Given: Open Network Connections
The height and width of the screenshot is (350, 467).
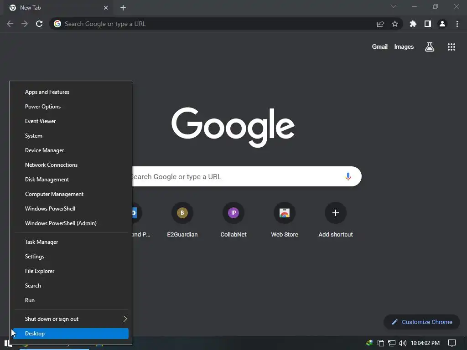Looking at the screenshot, I should pyautogui.click(x=71, y=165).
